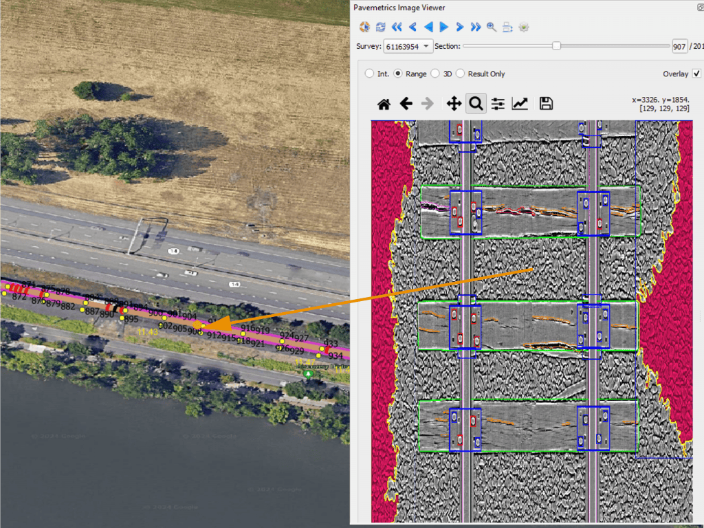
Task: Click the section number field showing 907
Action: [x=679, y=46]
